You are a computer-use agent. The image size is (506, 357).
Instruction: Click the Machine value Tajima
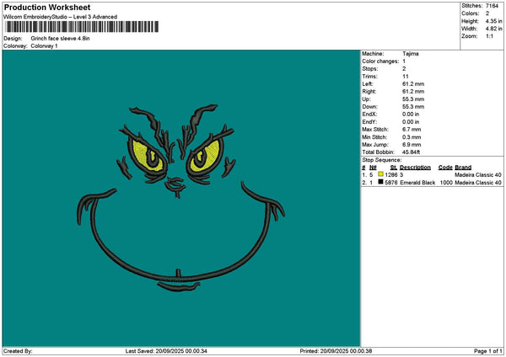point(411,54)
